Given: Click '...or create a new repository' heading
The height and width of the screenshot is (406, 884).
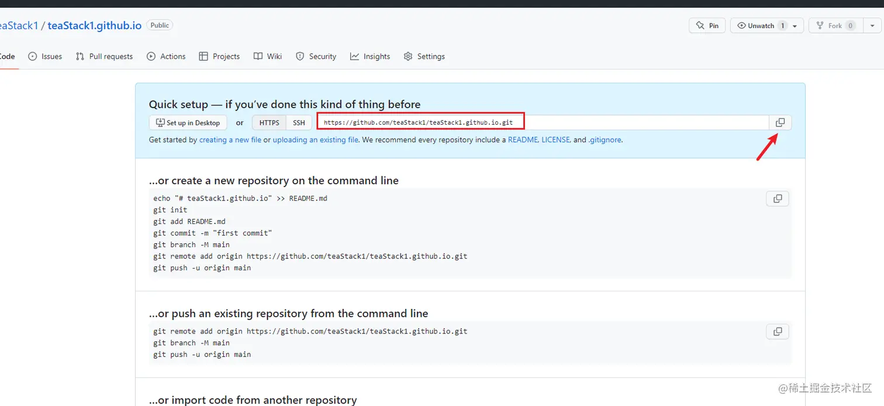Looking at the screenshot, I should [x=274, y=181].
